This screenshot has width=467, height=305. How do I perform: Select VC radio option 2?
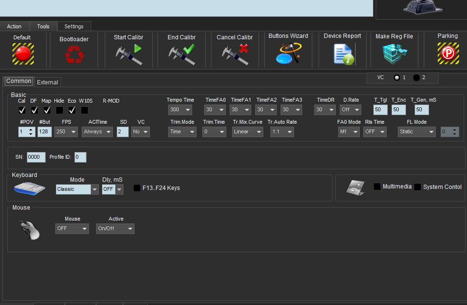[x=417, y=78]
